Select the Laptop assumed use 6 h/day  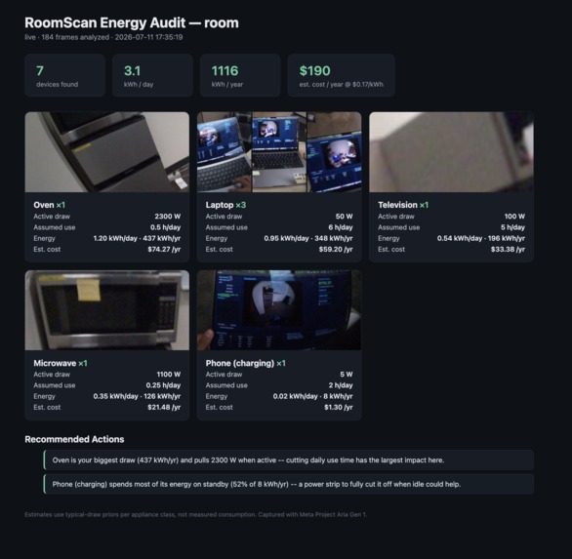point(341,227)
